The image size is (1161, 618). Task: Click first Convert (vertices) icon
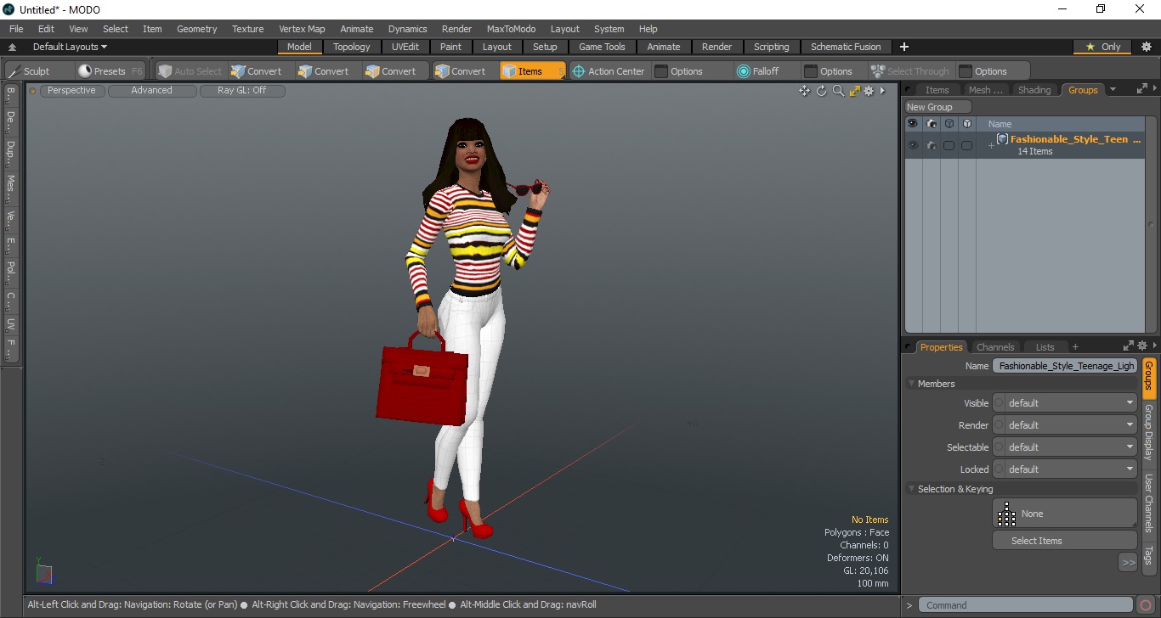pos(238,71)
